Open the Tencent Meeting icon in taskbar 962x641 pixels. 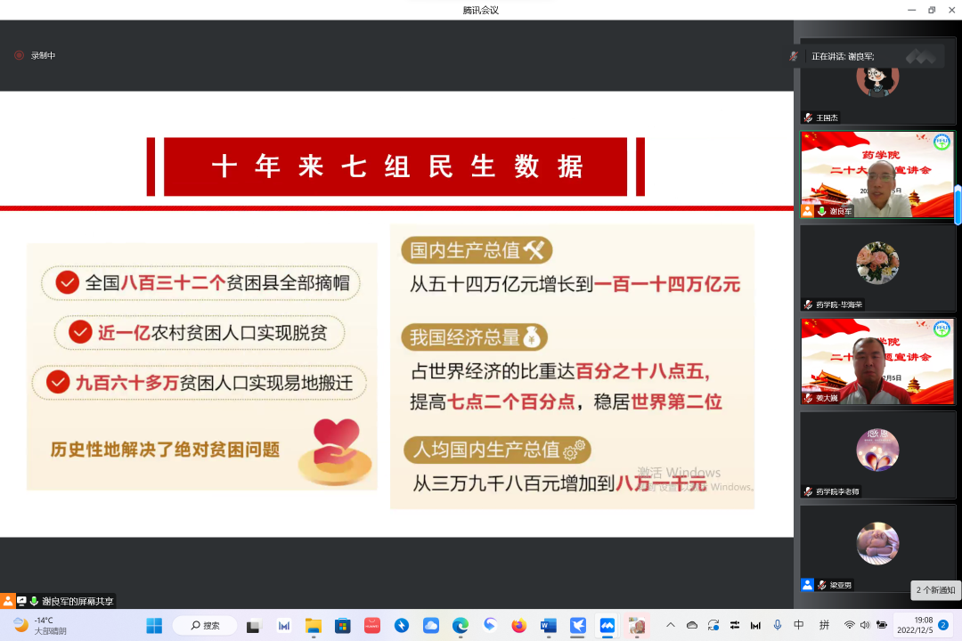tap(607, 625)
